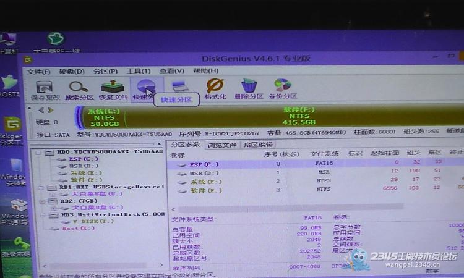Open the Windows boot repair desktop icon
This screenshot has height=278, width=464.
[x=15, y=211]
